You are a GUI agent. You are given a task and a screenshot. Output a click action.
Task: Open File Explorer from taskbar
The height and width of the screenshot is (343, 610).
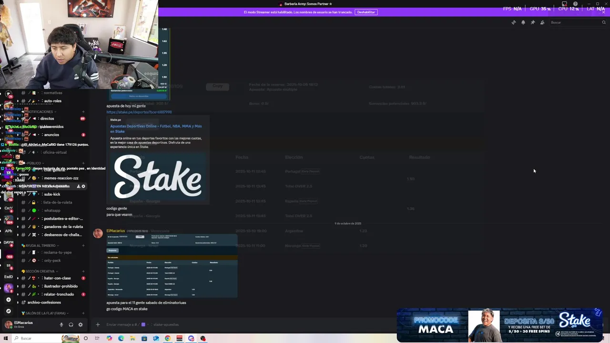tap(132, 338)
